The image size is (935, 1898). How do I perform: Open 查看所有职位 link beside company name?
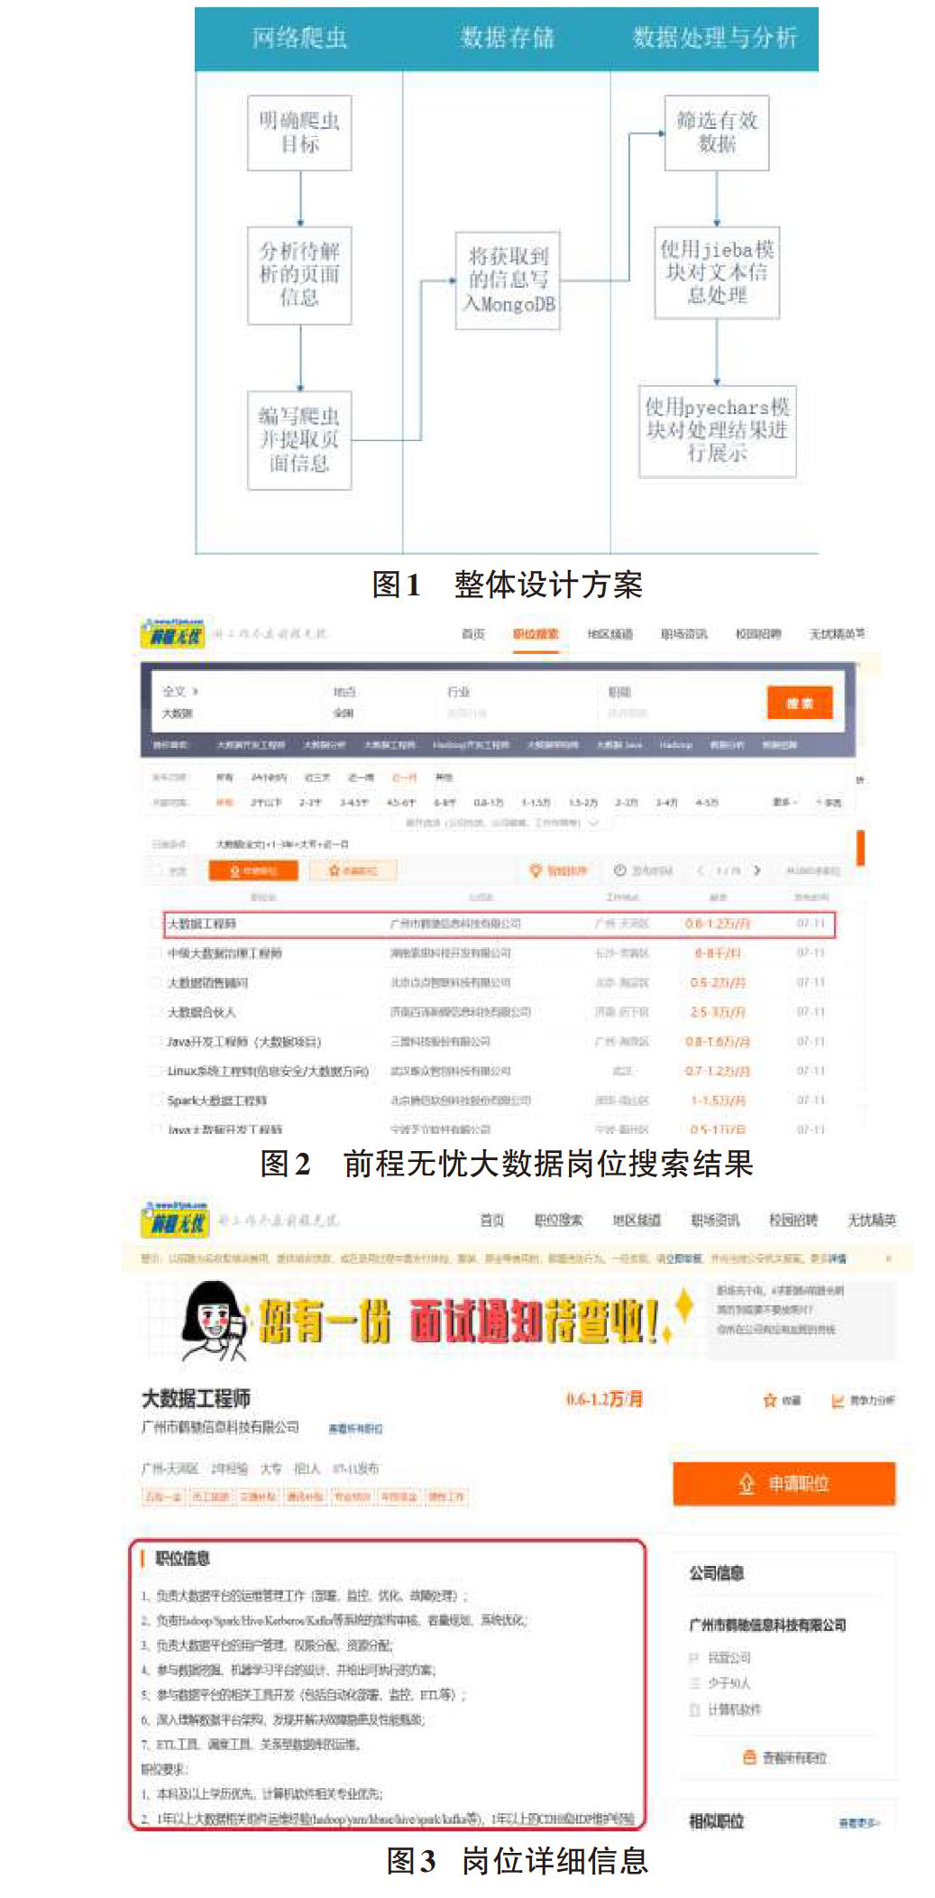point(355,1429)
